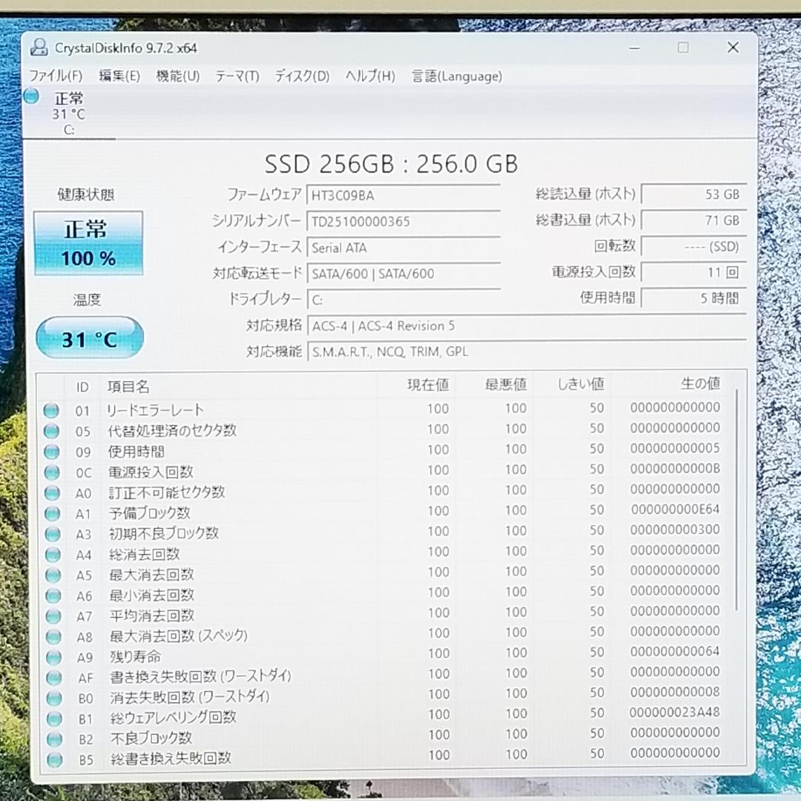This screenshot has width=801, height=801.
Task: Click the drive letter field C:
Action: 403,300
